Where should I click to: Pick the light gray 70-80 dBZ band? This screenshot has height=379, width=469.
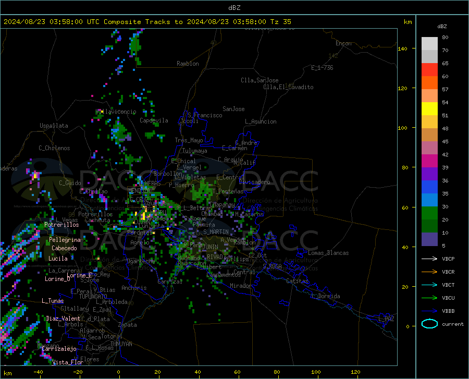pos(429,44)
